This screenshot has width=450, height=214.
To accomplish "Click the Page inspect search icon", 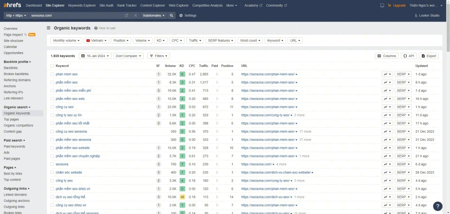I will (25, 35).
